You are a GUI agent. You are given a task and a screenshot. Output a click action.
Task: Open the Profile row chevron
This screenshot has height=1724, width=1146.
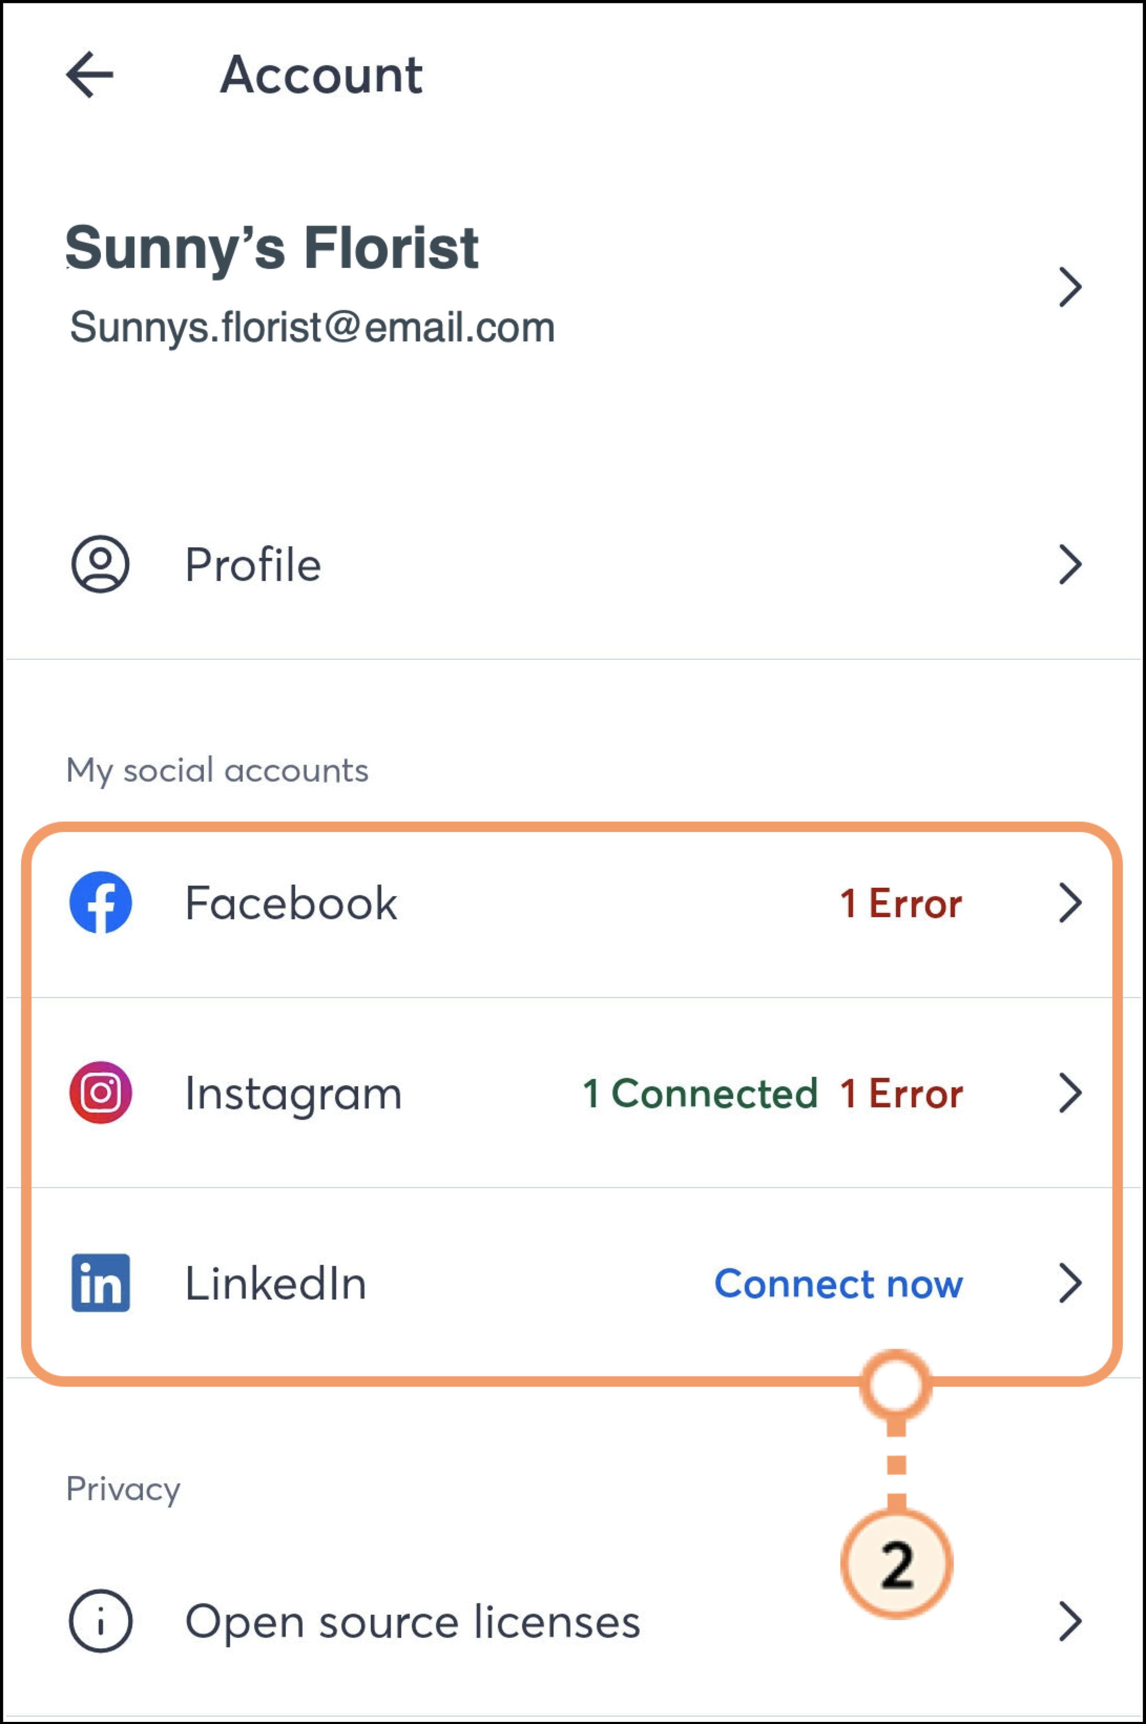click(x=1070, y=564)
